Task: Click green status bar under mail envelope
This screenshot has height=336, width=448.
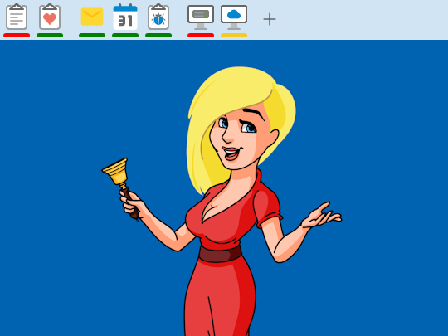Action: tap(92, 35)
